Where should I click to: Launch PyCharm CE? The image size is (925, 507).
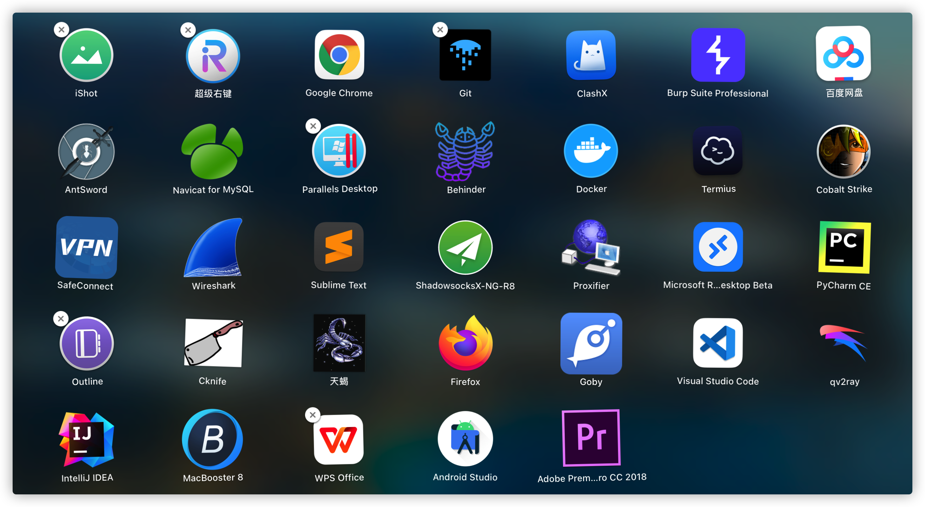844,248
